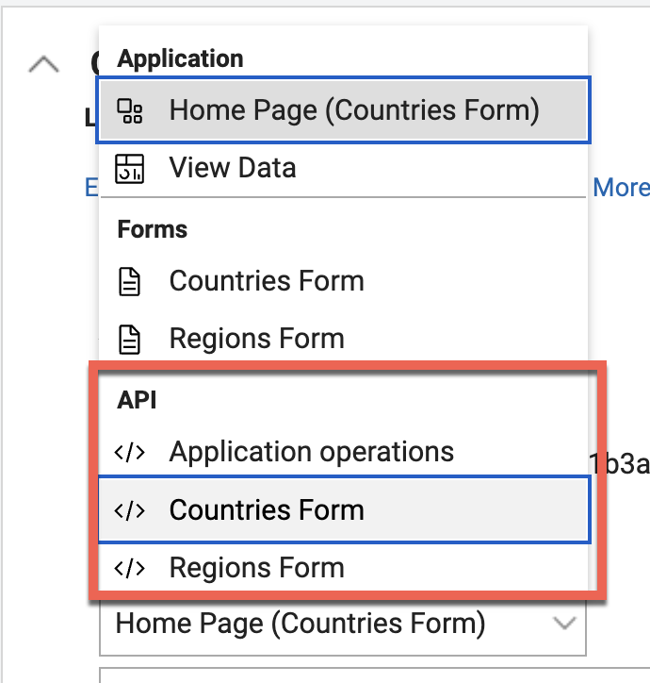Choose View Data from the Application group
This screenshot has width=650, height=683.
tap(233, 169)
